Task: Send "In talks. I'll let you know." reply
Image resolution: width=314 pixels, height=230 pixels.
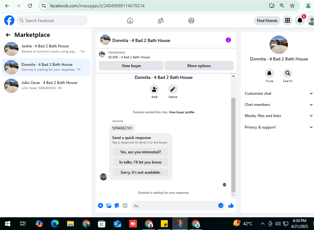Action: (141, 162)
